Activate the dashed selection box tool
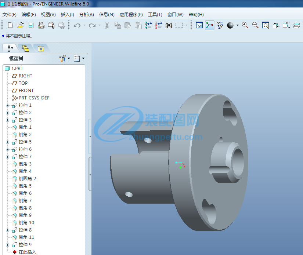The width and height of the screenshot is (303, 255). (x=179, y=25)
